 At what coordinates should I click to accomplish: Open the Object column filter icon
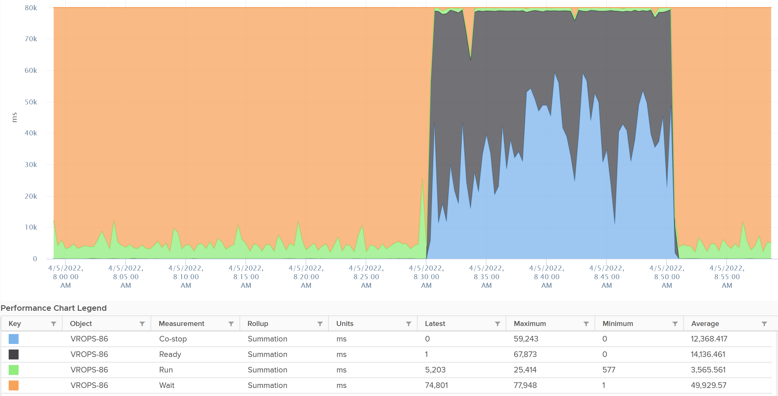click(x=142, y=324)
